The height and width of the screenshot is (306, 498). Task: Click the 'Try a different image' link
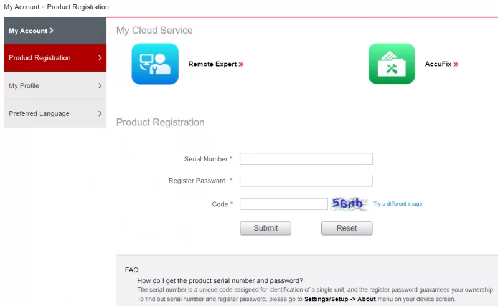[x=398, y=204]
